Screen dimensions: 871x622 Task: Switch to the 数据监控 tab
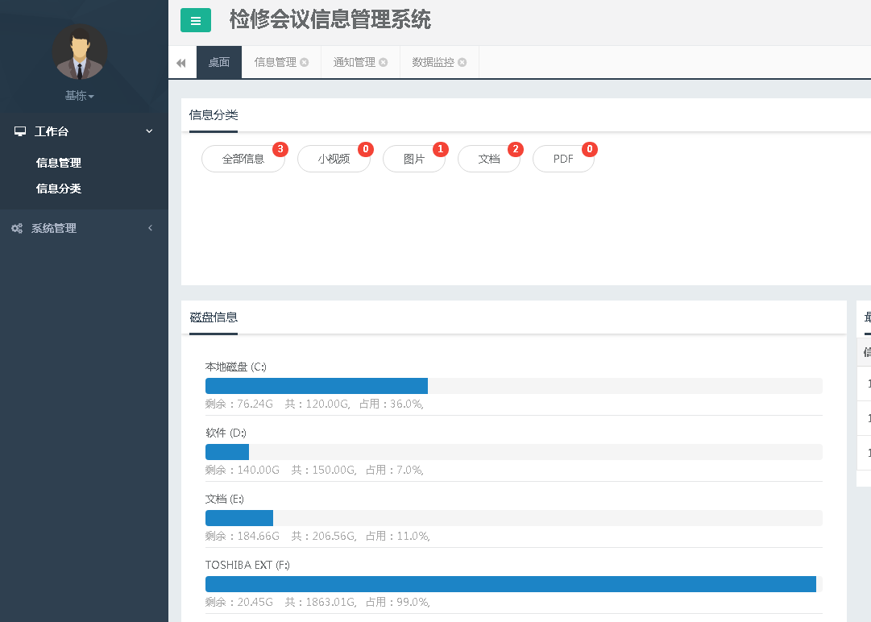point(433,63)
